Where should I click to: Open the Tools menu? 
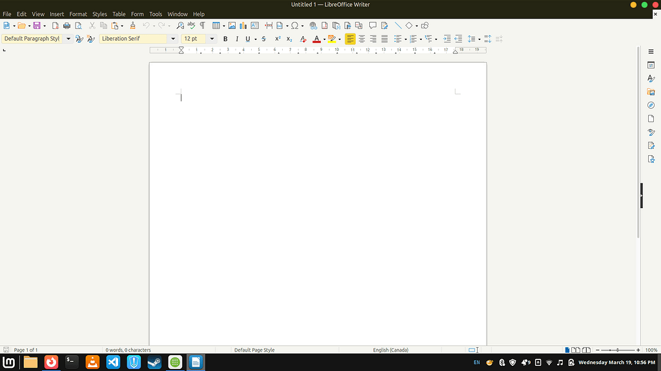click(x=155, y=14)
